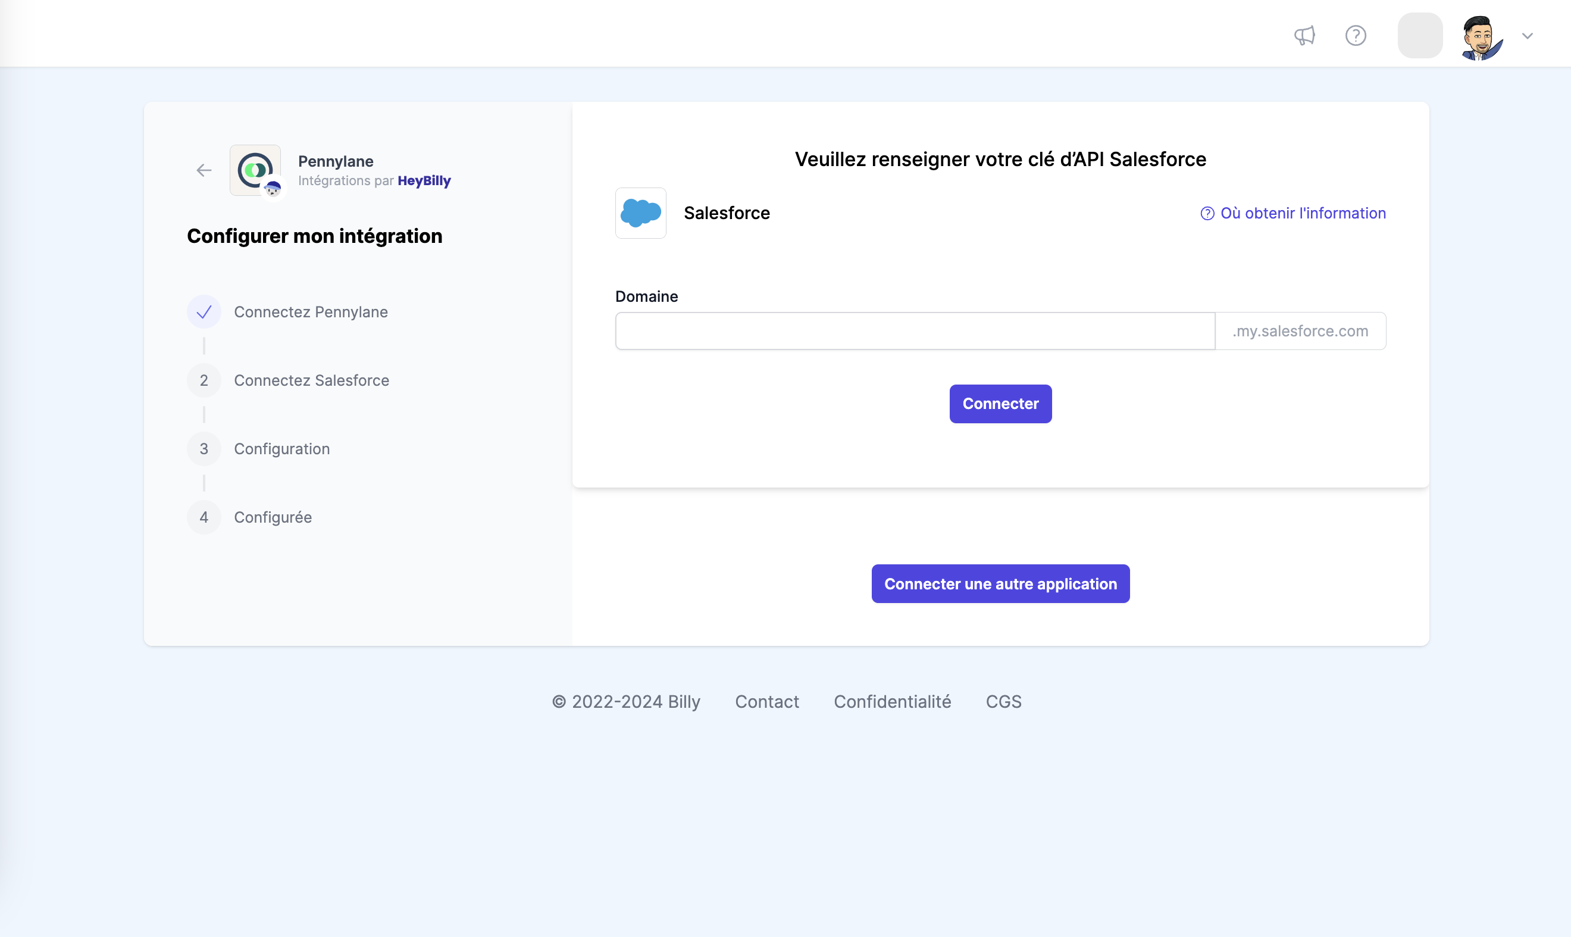The image size is (1571, 937).
Task: Click the step number 2 circle
Action: coord(204,380)
